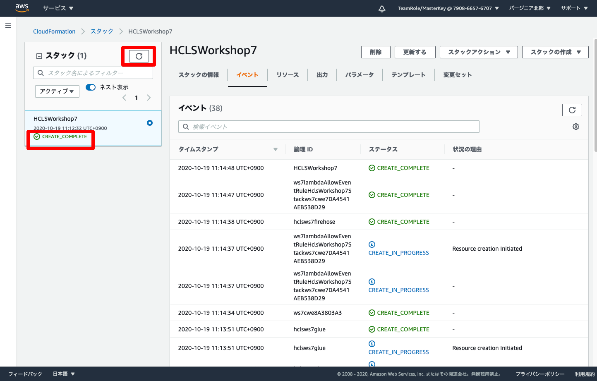Viewport: 597px width, 381px height.
Task: Expand the Stack actions dropdown
Action: 479,52
